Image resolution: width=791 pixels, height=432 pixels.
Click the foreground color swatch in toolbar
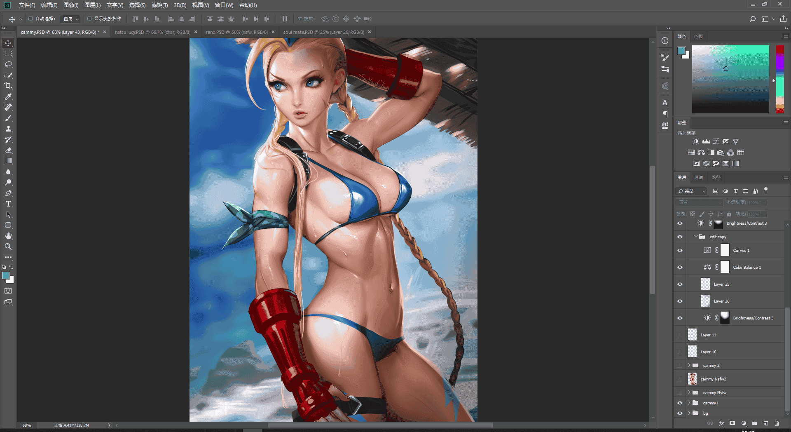click(6, 276)
